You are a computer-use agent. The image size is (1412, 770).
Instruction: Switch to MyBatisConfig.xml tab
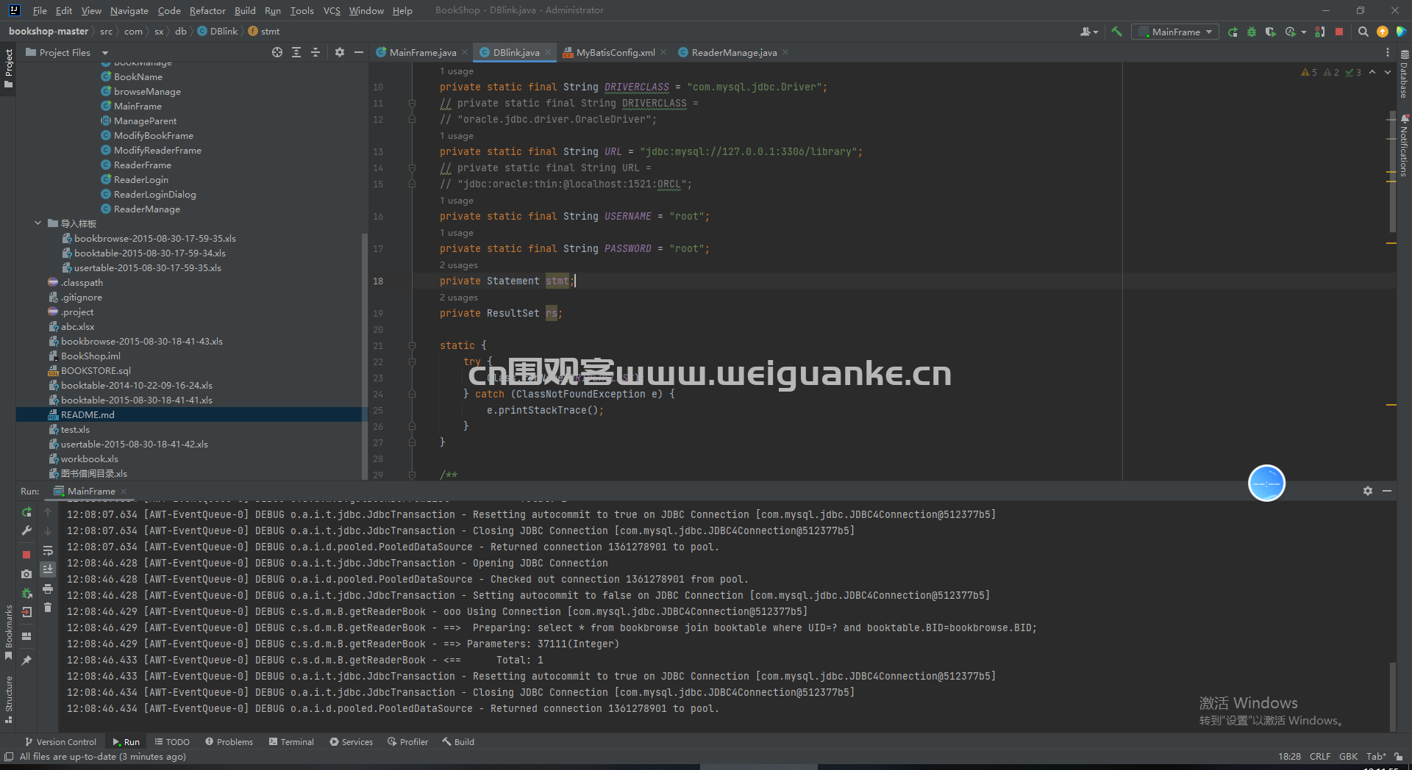[x=615, y=52]
